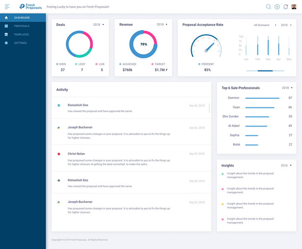Image resolution: width=302 pixels, height=249 pixels.
Task: Open the Revenue year dropdown
Action: click(x=162, y=24)
